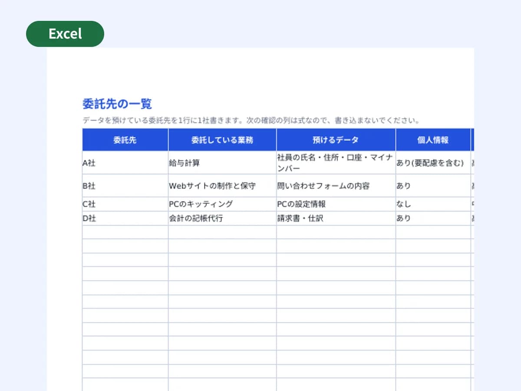
Task: Click the 委託先 column header
Action: tap(125, 140)
